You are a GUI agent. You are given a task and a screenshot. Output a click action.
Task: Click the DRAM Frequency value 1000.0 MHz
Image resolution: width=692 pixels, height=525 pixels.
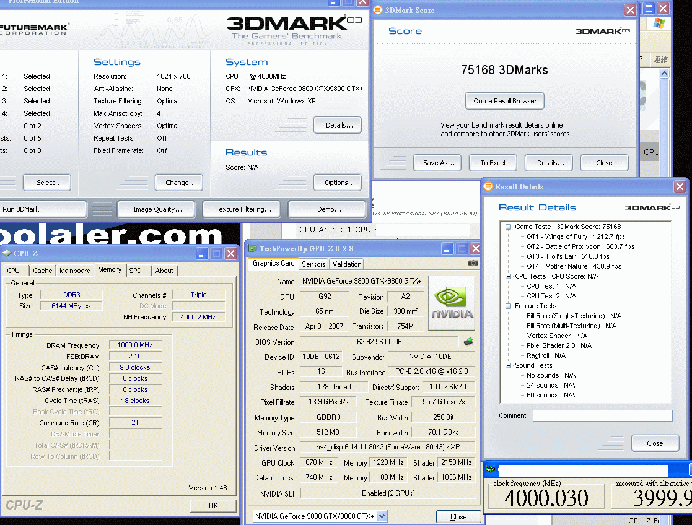point(135,345)
